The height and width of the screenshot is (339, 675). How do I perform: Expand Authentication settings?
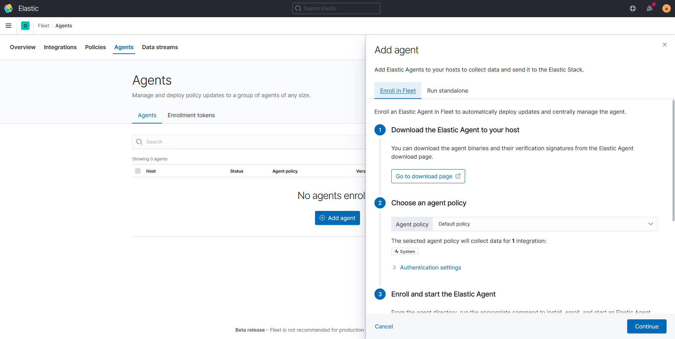(x=430, y=267)
